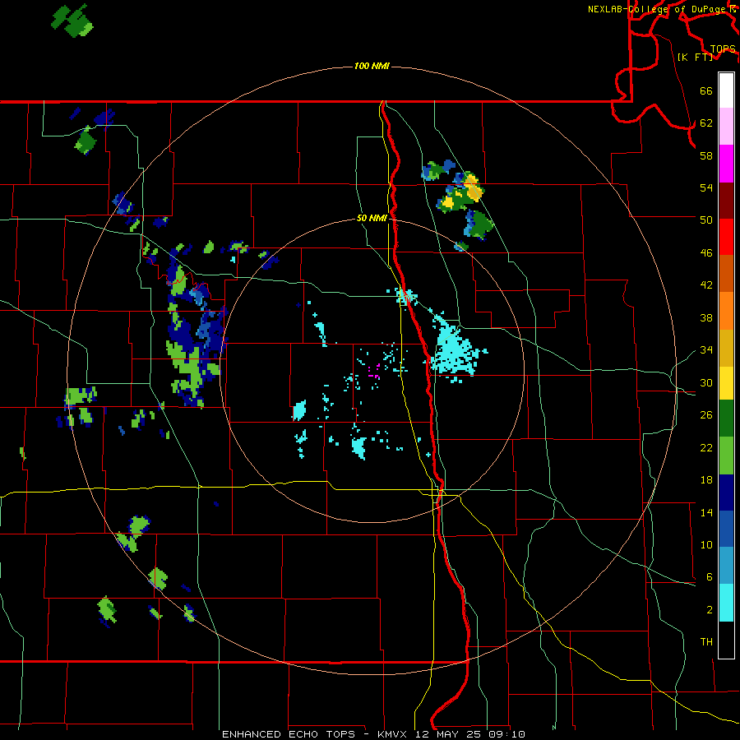This screenshot has height=740, width=740.
Task: Click the legend value "18"
Action: (x=706, y=480)
